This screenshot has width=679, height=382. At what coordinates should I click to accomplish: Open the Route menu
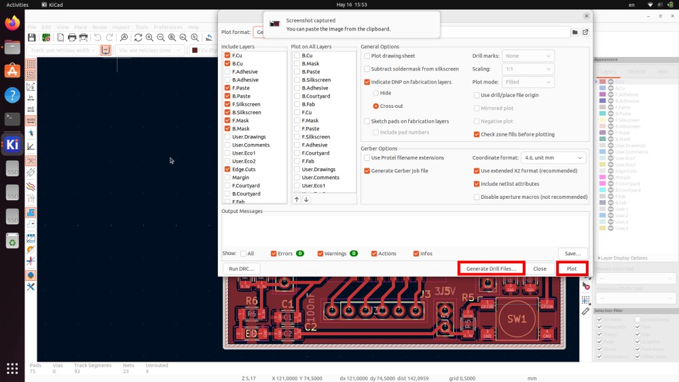[99, 27]
